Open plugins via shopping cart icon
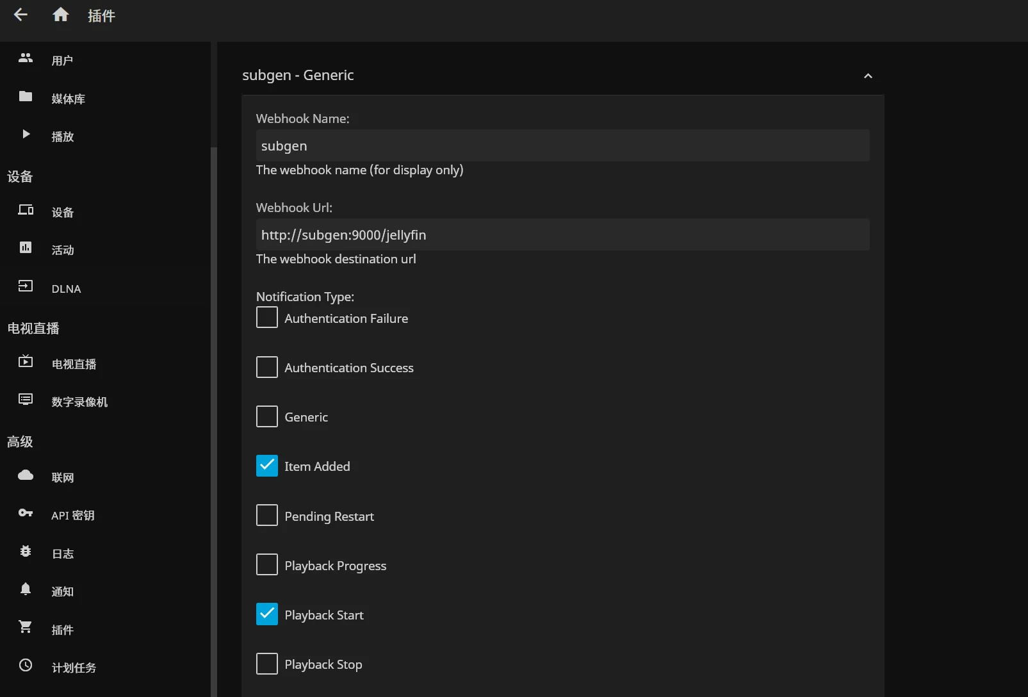Image resolution: width=1028 pixels, height=697 pixels. [x=26, y=627]
